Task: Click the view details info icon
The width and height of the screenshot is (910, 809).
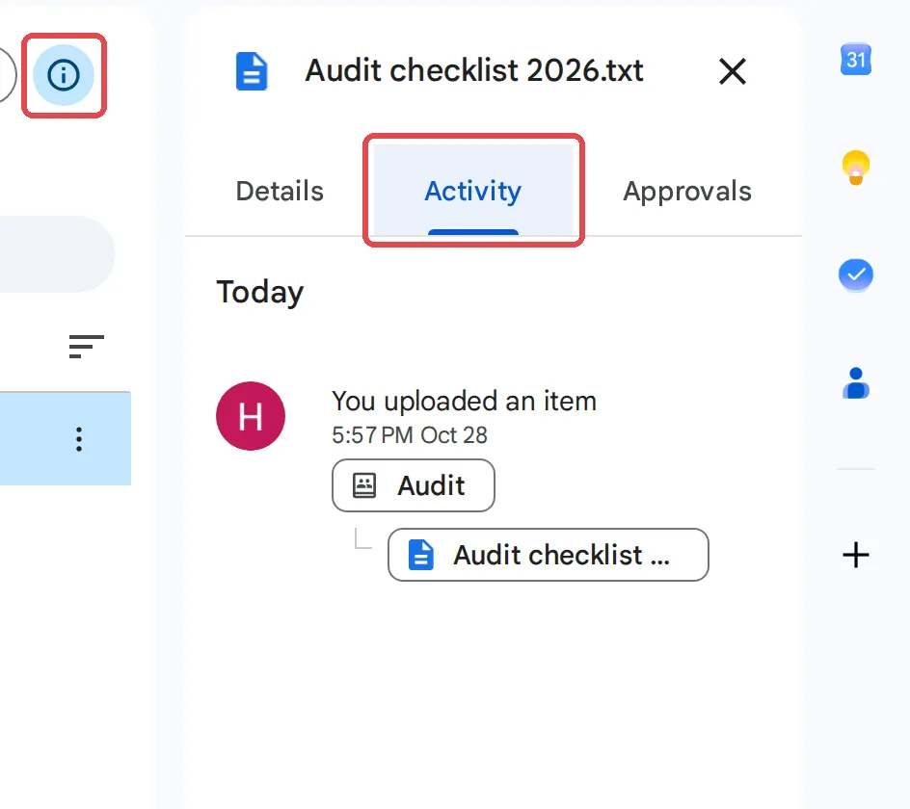Action: (64, 75)
